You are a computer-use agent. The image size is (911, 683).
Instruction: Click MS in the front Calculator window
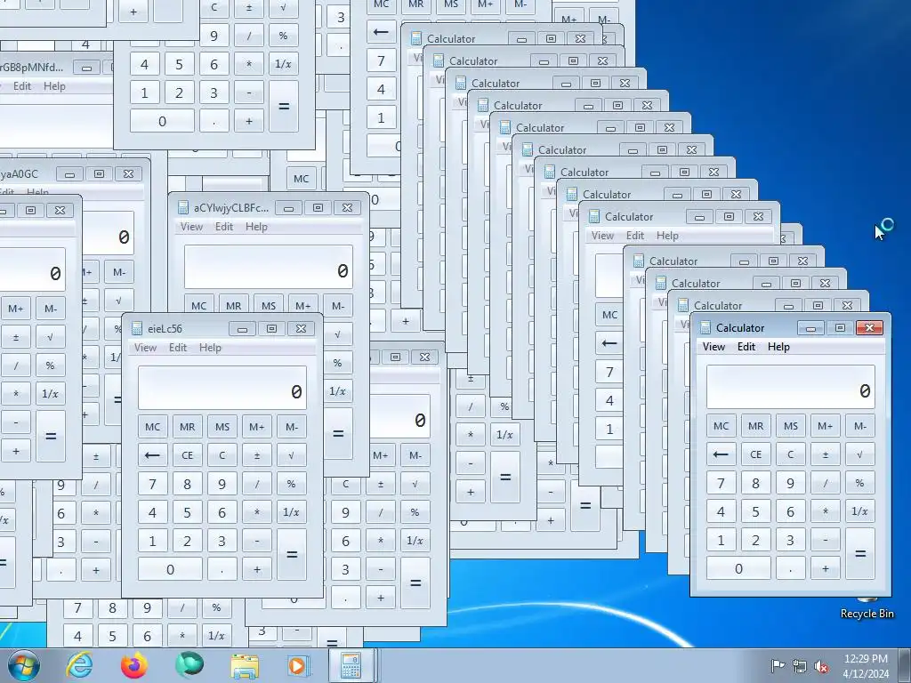tap(791, 426)
